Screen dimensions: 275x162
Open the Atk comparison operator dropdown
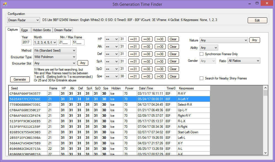112,47
